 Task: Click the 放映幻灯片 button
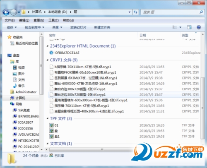tap(78, 27)
